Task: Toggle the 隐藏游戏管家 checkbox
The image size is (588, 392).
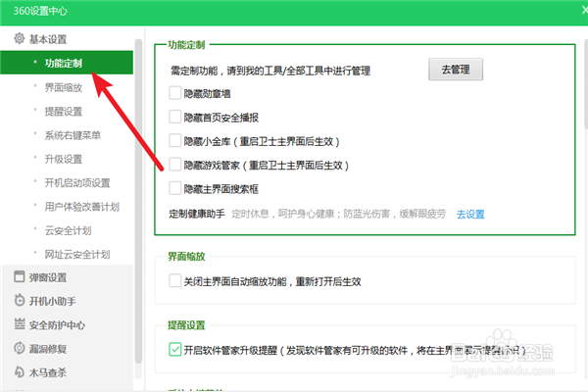Action: point(175,165)
